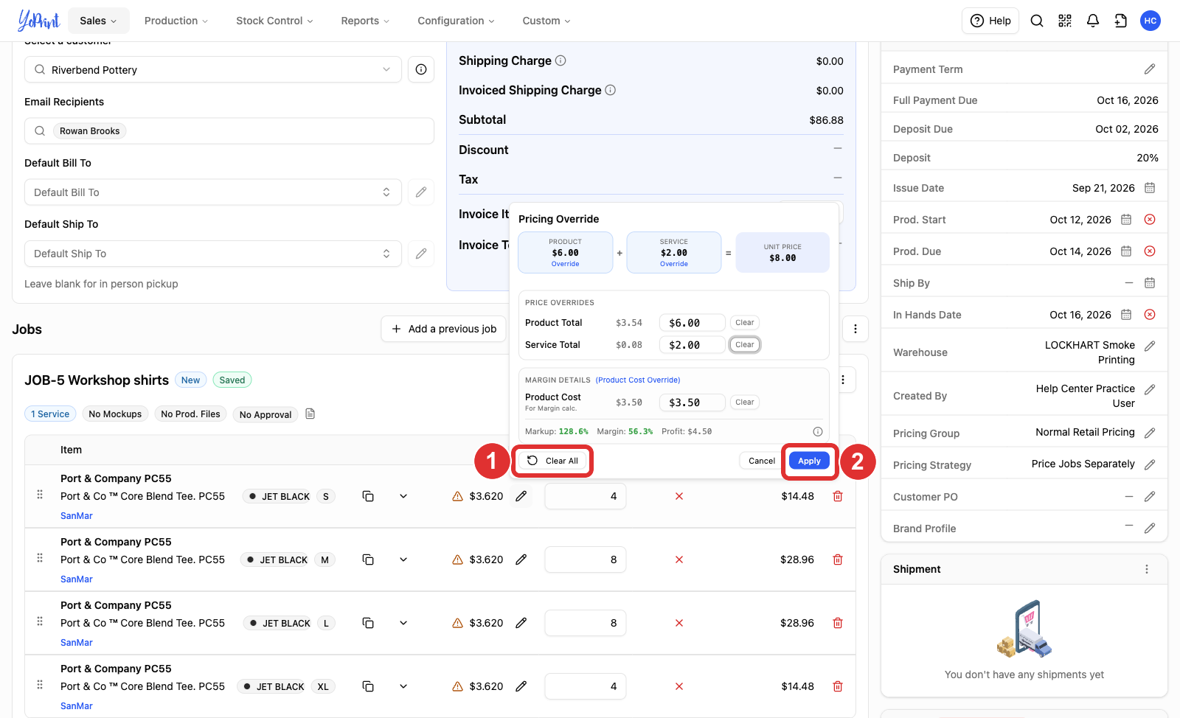
Task: Open the Jobs section options menu
Action: (x=855, y=329)
